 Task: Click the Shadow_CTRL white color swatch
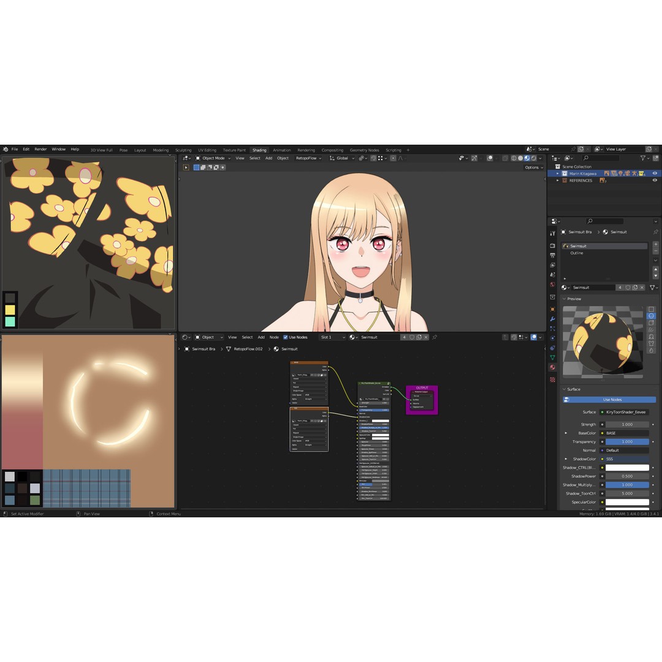pyautogui.click(x=627, y=468)
